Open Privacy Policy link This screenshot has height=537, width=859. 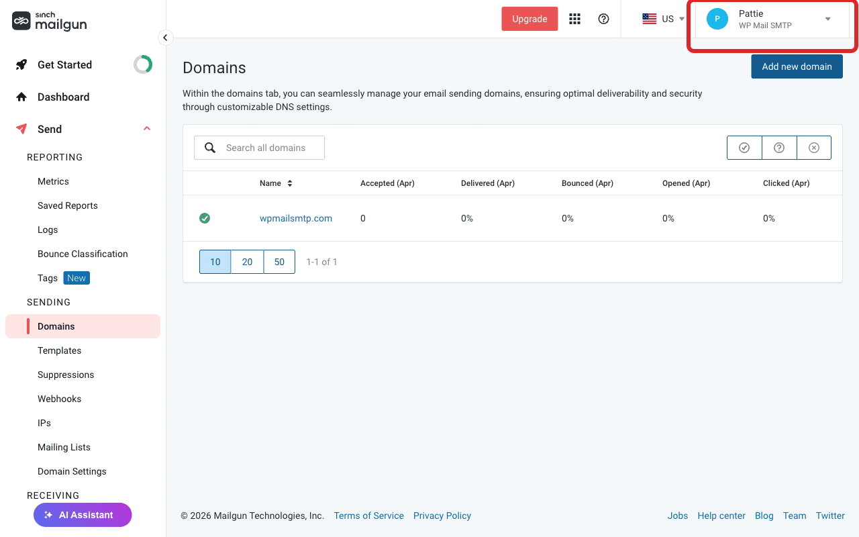coord(442,516)
